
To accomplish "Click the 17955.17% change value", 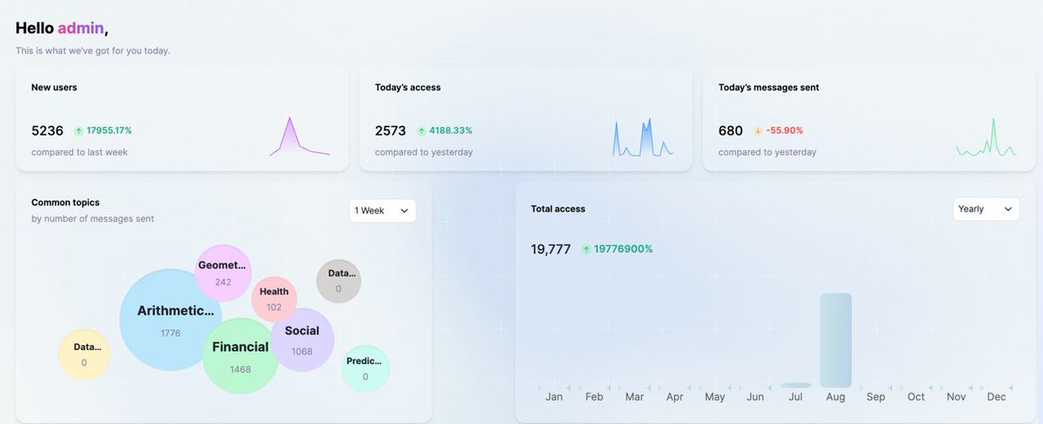I will point(110,130).
